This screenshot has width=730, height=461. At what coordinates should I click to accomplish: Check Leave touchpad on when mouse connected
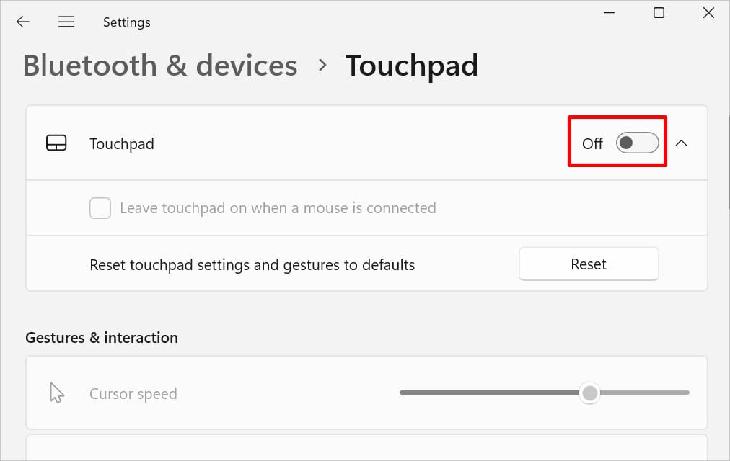(x=100, y=207)
